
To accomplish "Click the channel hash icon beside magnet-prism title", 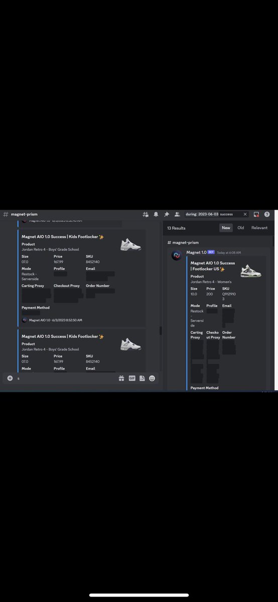I will click(x=6, y=214).
